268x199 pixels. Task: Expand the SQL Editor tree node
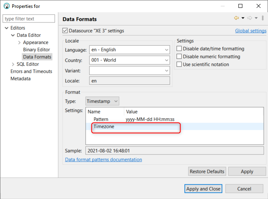coord(13,64)
